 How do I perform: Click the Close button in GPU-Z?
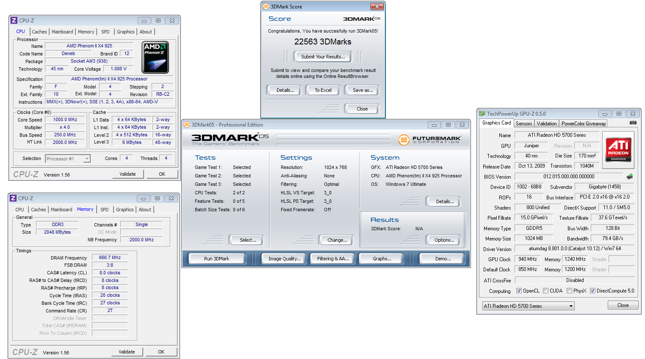click(623, 305)
